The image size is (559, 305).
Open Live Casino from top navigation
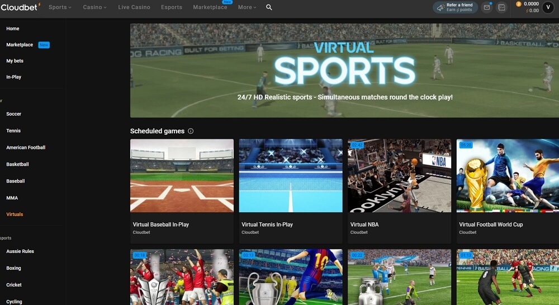click(x=134, y=7)
